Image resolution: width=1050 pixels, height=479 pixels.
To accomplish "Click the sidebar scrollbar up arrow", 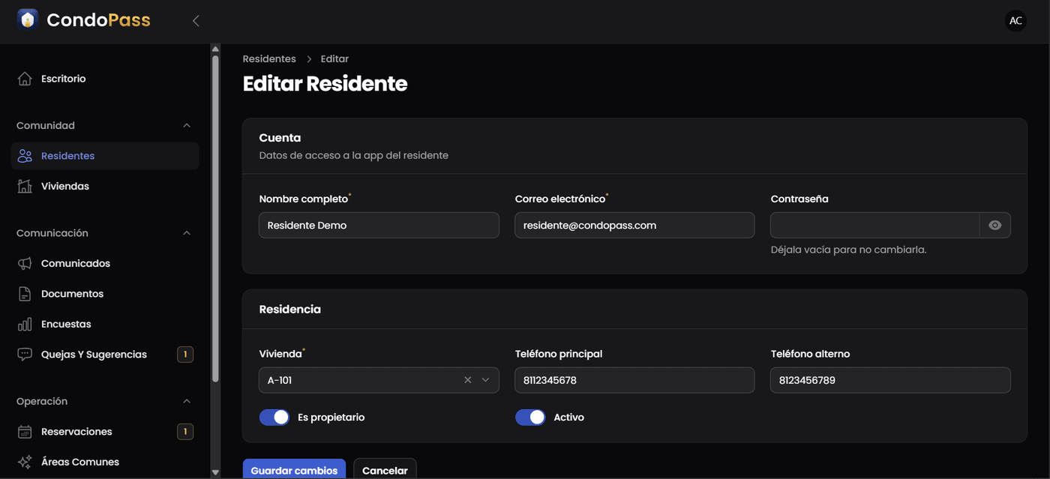I will tap(216, 49).
